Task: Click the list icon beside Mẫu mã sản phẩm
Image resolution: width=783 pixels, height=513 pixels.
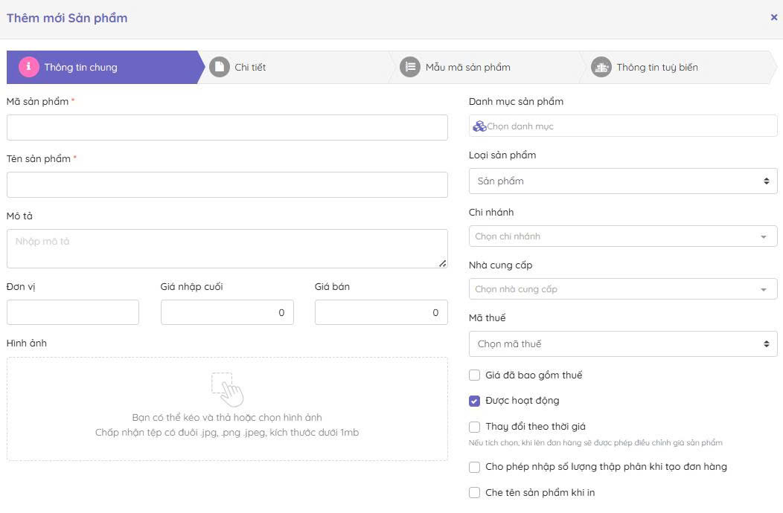Action: coord(409,67)
